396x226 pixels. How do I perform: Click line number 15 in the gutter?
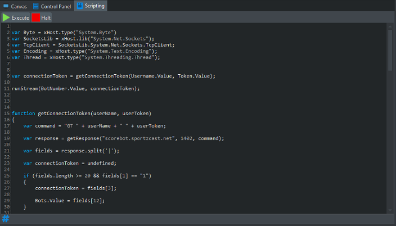(5, 113)
